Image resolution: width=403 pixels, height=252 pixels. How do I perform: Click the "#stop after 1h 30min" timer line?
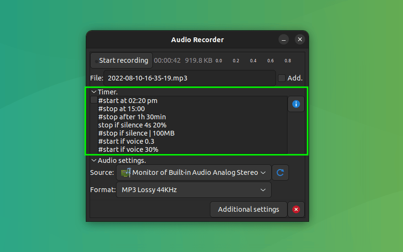point(132,117)
